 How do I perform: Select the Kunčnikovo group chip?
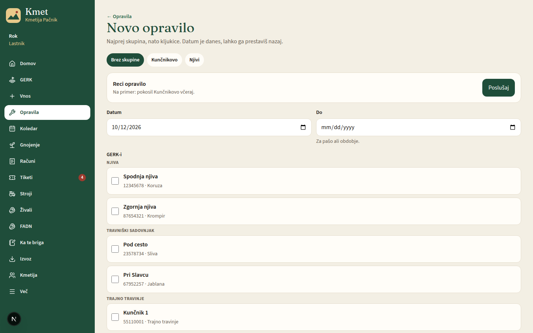pos(164,60)
